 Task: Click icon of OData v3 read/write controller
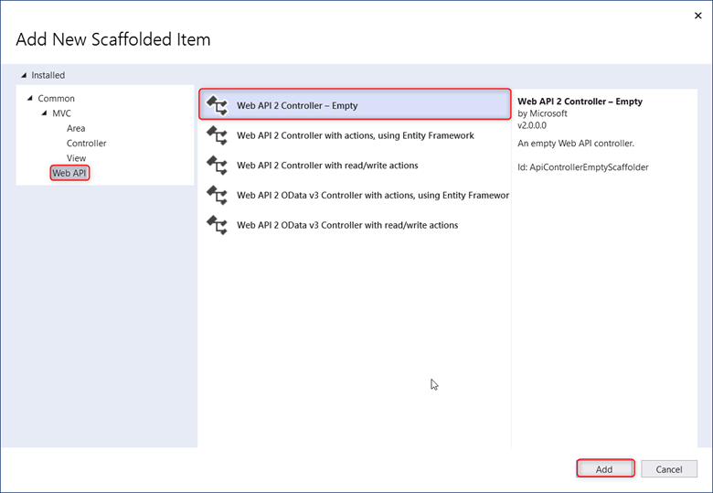217,225
